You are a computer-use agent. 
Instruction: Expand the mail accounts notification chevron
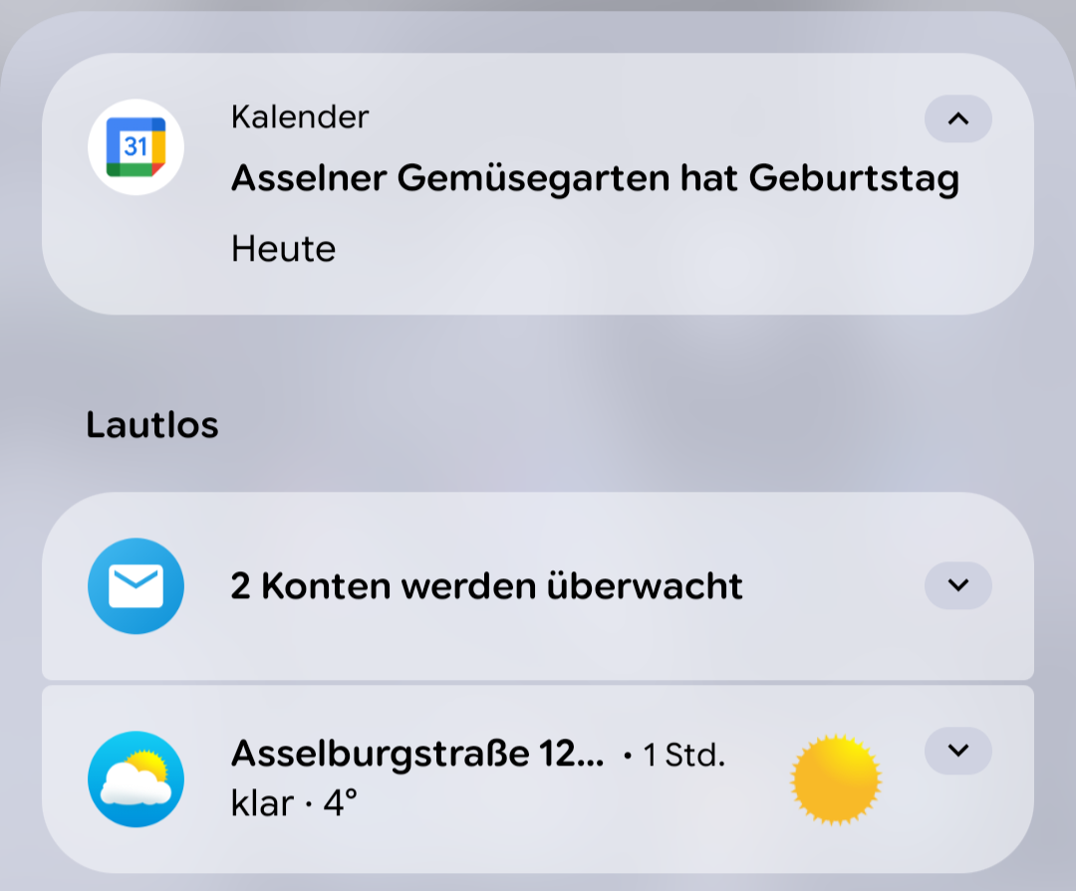point(957,585)
